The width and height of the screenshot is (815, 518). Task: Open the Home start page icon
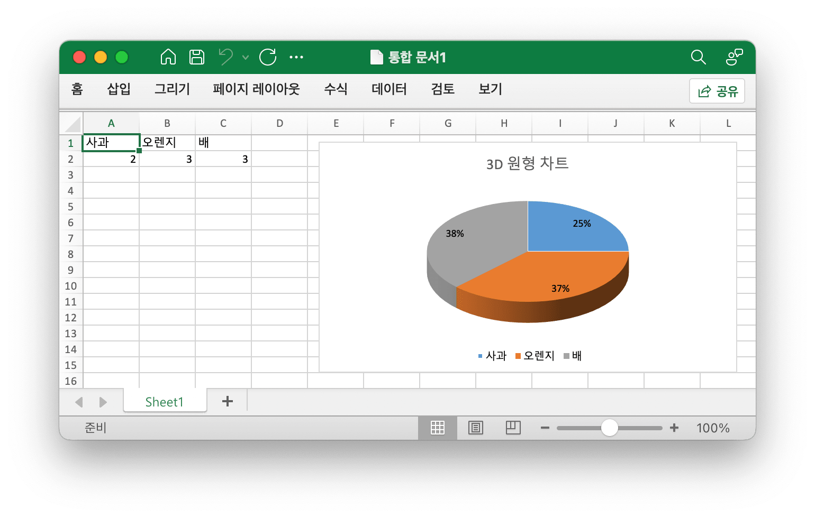[x=168, y=57]
